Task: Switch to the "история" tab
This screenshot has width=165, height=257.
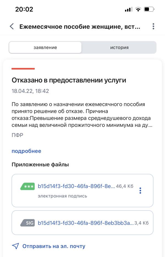Action: coord(119,48)
